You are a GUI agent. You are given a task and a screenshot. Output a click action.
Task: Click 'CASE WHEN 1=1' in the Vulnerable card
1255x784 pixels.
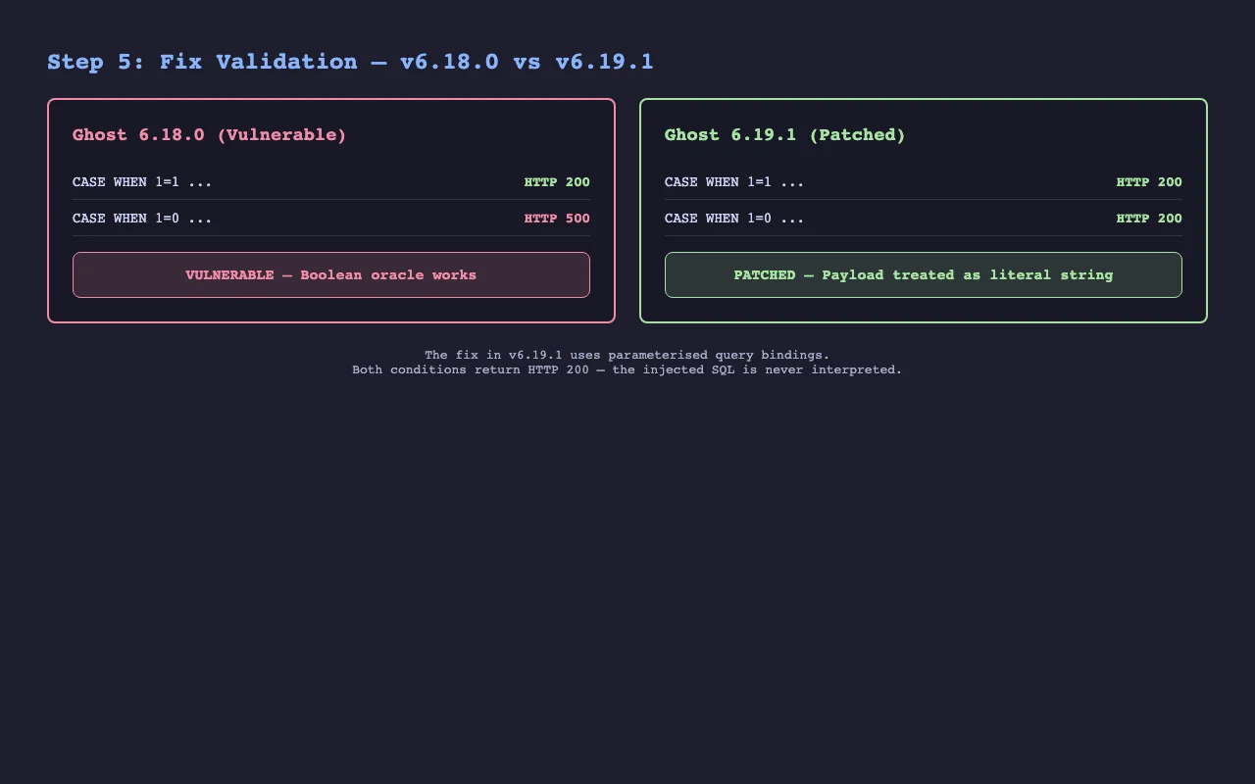tap(142, 182)
